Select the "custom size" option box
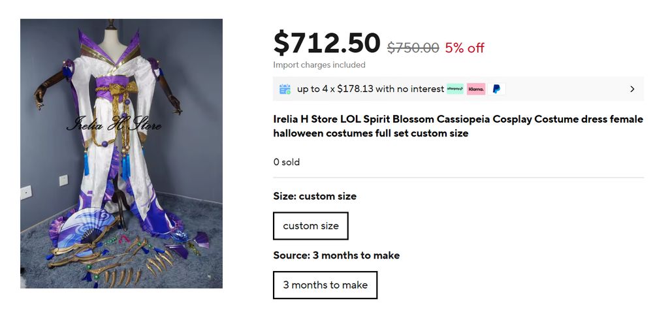Viewport: 653px width, 318px height. point(311,226)
